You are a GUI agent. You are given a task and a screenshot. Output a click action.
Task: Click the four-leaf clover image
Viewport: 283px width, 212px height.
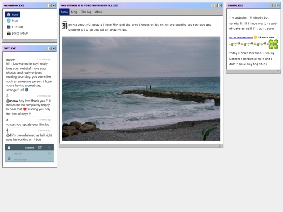coord(274,44)
